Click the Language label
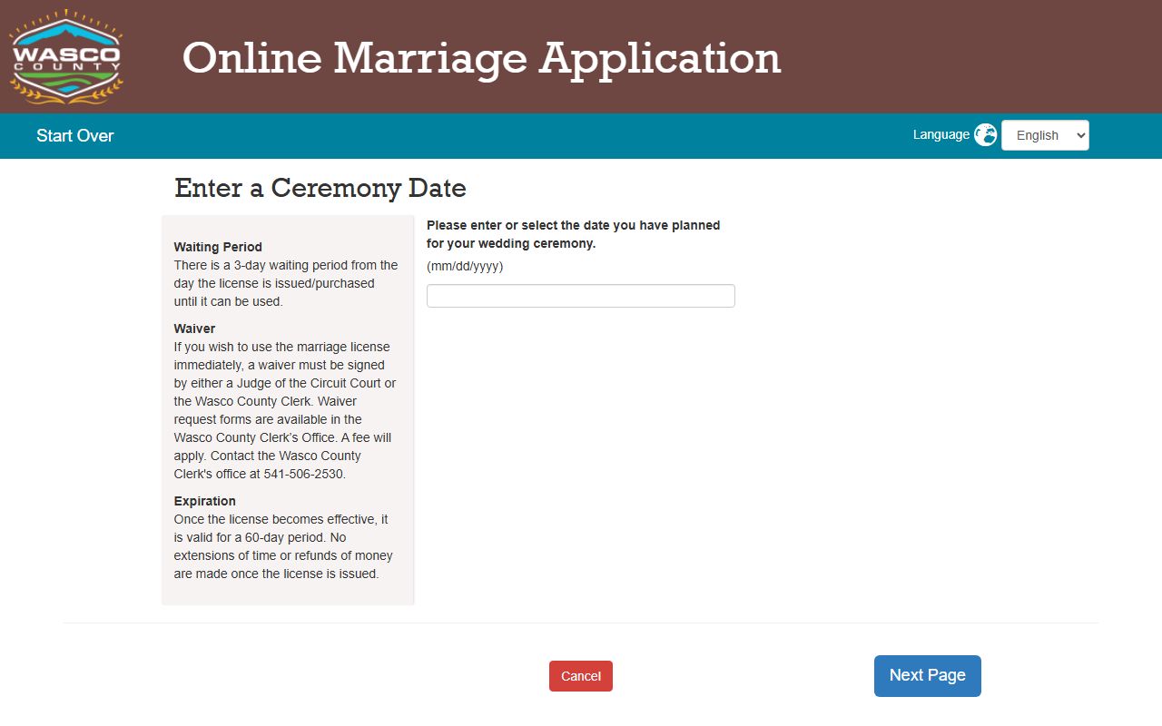Viewport: 1162px width, 726px height. (941, 134)
